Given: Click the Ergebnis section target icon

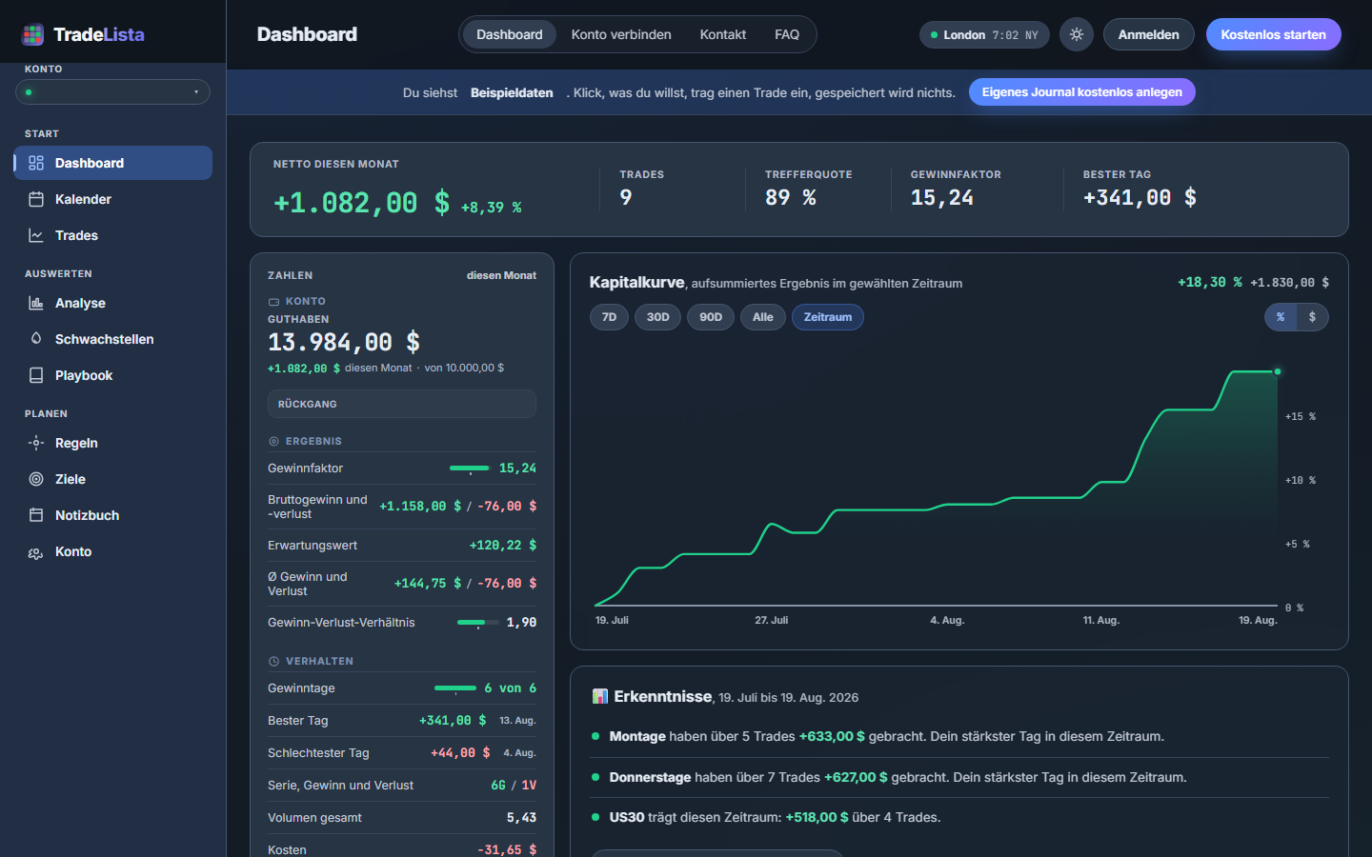Looking at the screenshot, I should pos(273,442).
